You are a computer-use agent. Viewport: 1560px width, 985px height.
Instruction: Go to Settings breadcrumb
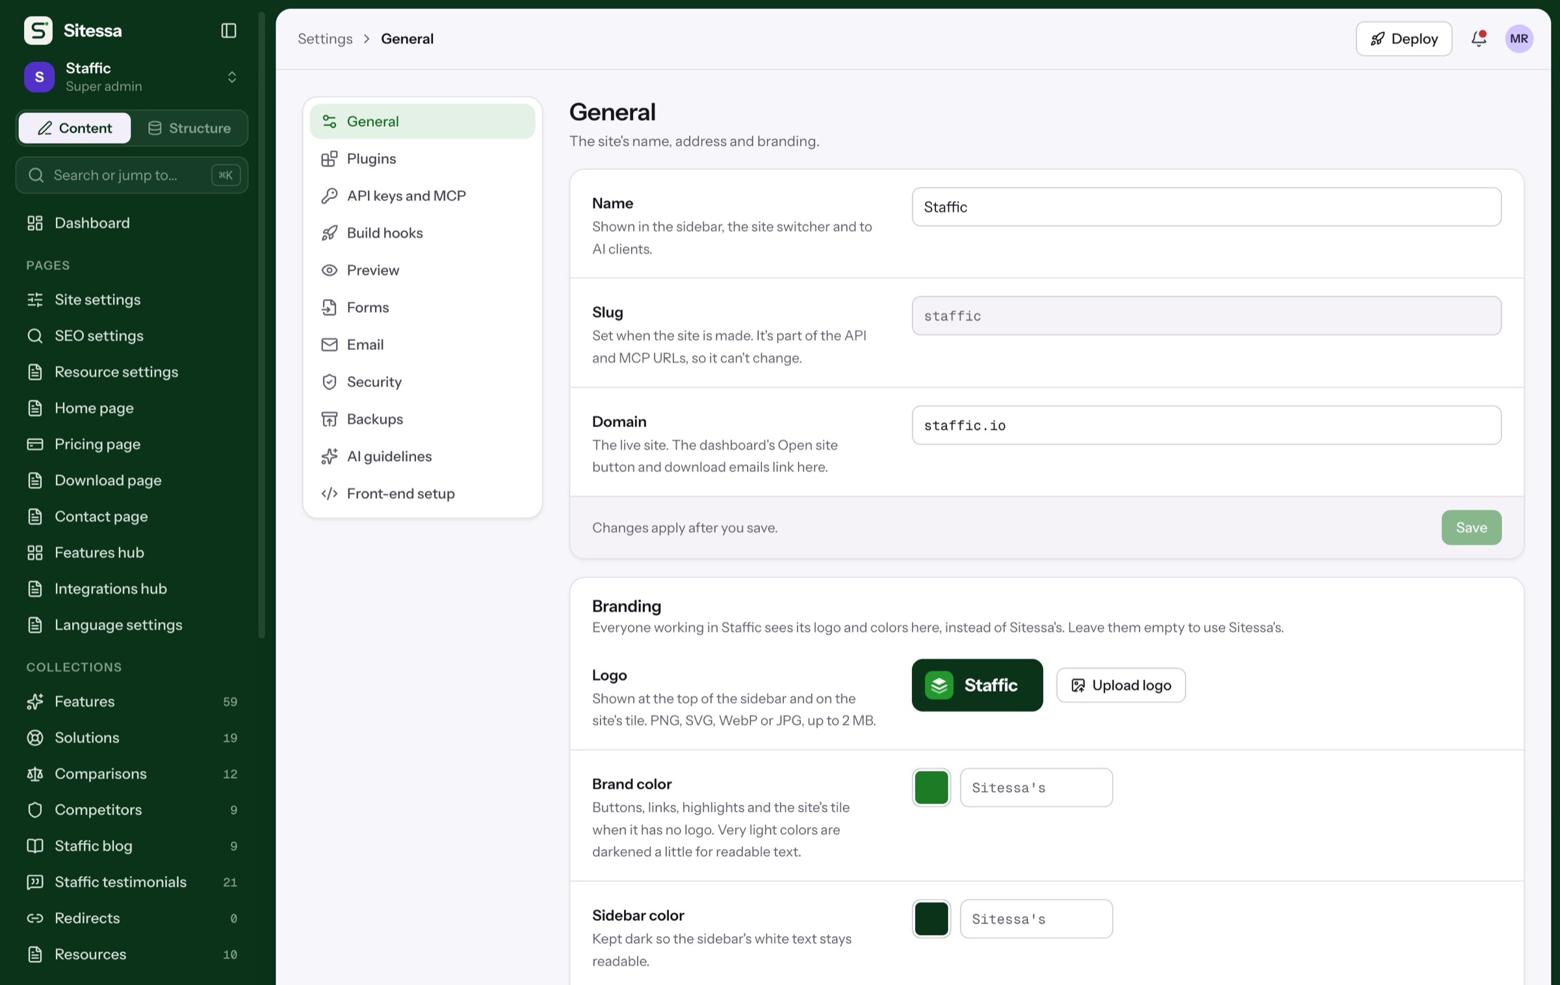pyautogui.click(x=325, y=38)
